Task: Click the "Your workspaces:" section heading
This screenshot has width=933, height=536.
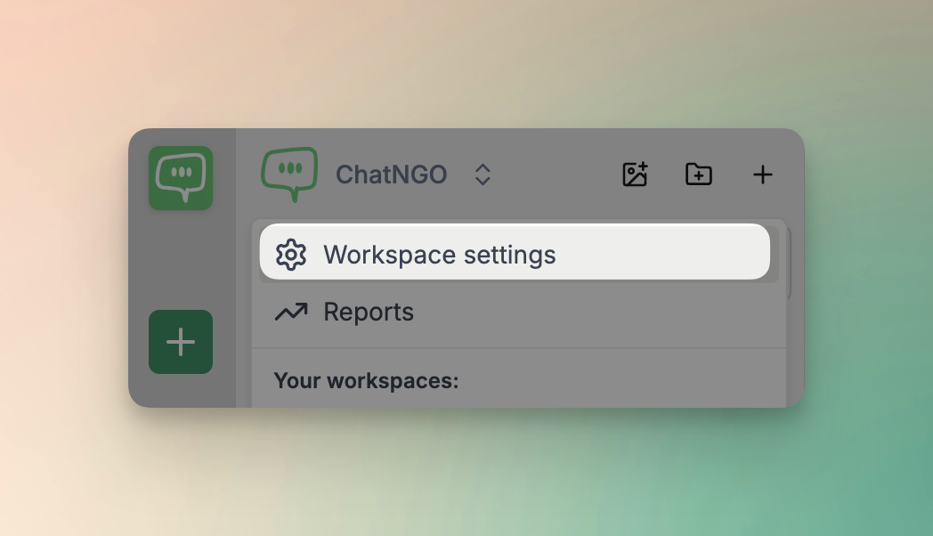Action: coord(366,381)
